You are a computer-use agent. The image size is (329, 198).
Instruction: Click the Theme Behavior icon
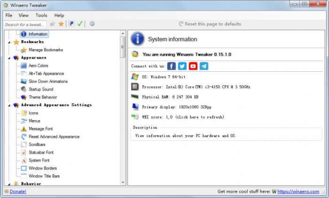[x=23, y=97]
